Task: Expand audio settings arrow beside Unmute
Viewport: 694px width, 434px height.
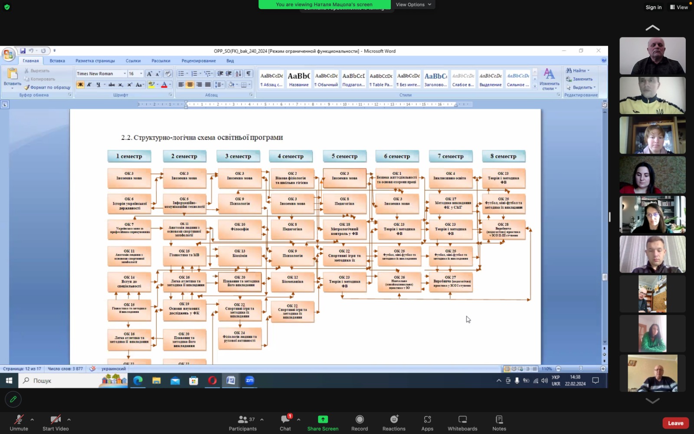Action: coord(32,420)
